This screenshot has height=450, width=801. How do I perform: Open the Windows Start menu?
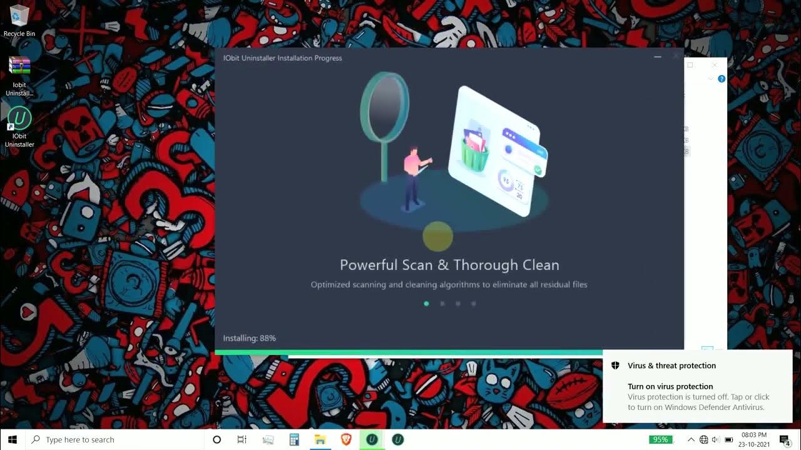13,439
